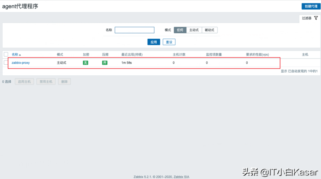
Task: Click the 禁用主机 button
Action: [x=46, y=81]
